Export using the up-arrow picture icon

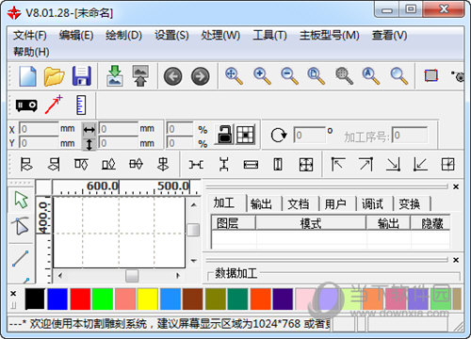(x=140, y=76)
